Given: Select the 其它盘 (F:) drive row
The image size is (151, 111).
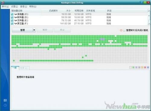Looking at the screenshot, I should tap(79, 24).
